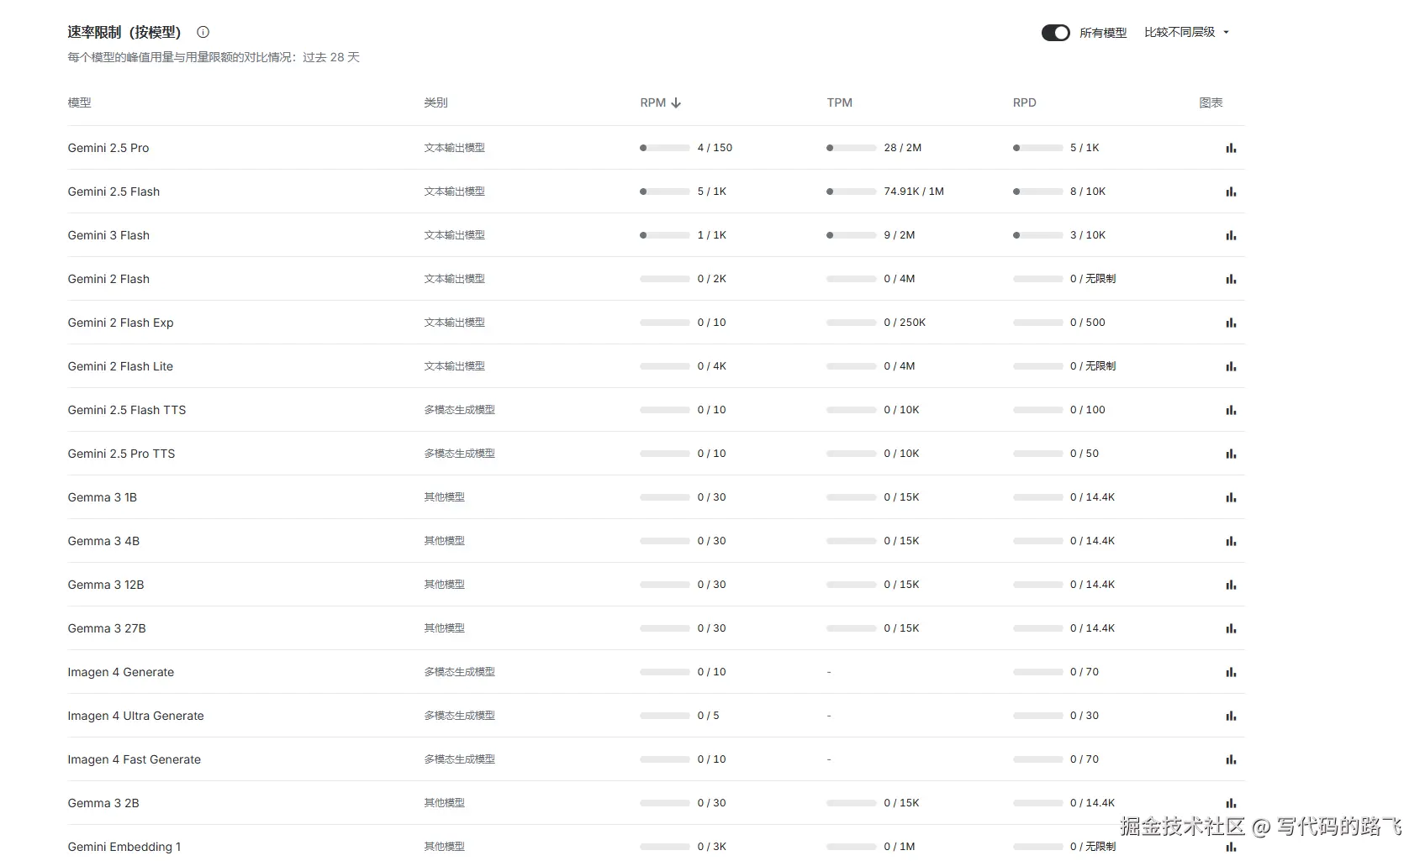Click the 0 / 50 RPD value

(x=1085, y=454)
